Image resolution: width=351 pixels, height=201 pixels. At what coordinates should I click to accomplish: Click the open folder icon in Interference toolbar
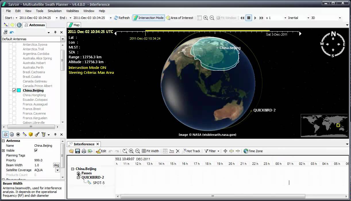click(x=71, y=151)
